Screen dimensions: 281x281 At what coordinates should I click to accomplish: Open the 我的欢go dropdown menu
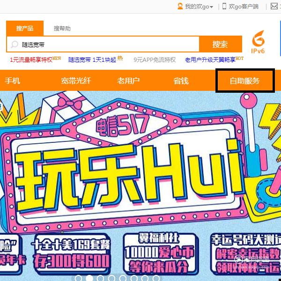point(199,7)
